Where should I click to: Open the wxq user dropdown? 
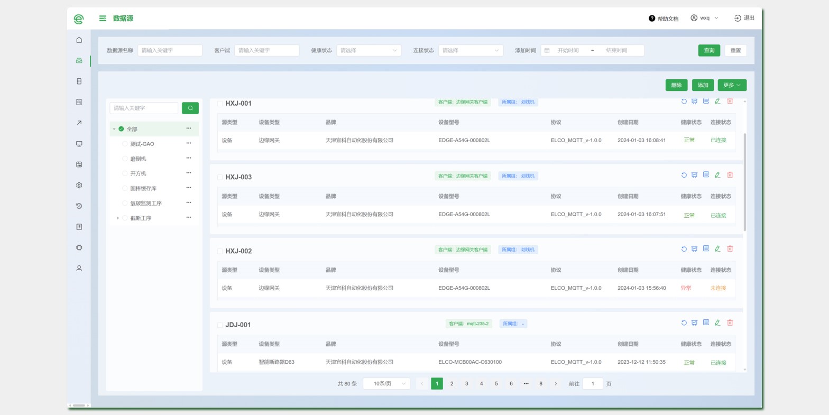point(705,18)
